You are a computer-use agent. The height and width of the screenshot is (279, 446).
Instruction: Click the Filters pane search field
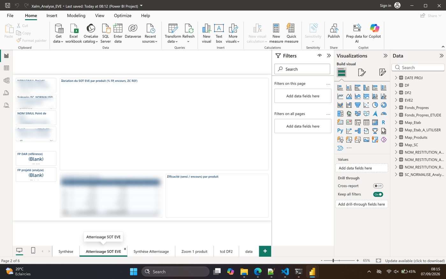tap(303, 69)
